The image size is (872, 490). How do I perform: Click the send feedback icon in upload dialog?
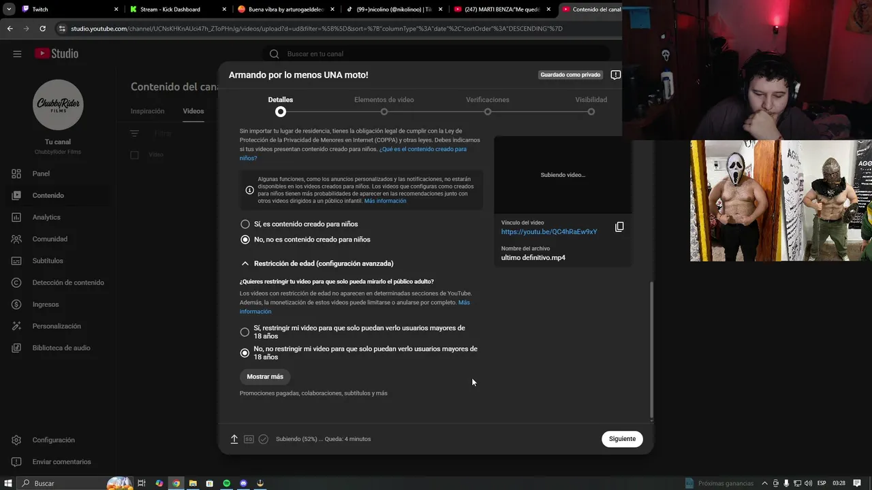[616, 75]
